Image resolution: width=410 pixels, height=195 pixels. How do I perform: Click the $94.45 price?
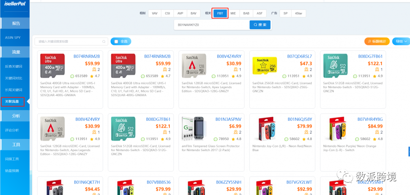pyautogui.click(x=92, y=189)
